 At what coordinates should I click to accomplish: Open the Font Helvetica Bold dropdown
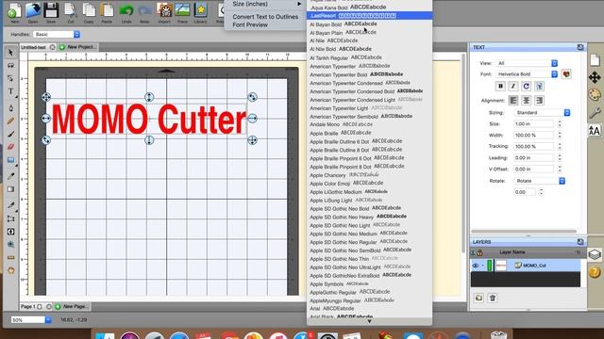(527, 74)
